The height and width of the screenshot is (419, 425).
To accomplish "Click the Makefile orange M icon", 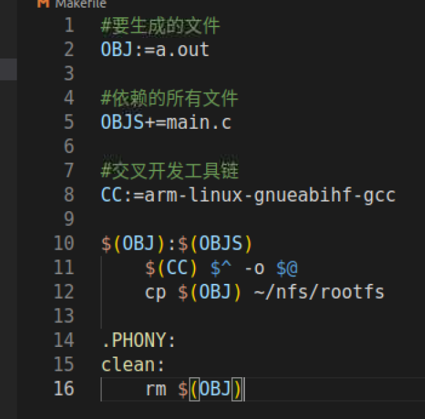I will point(43,3).
